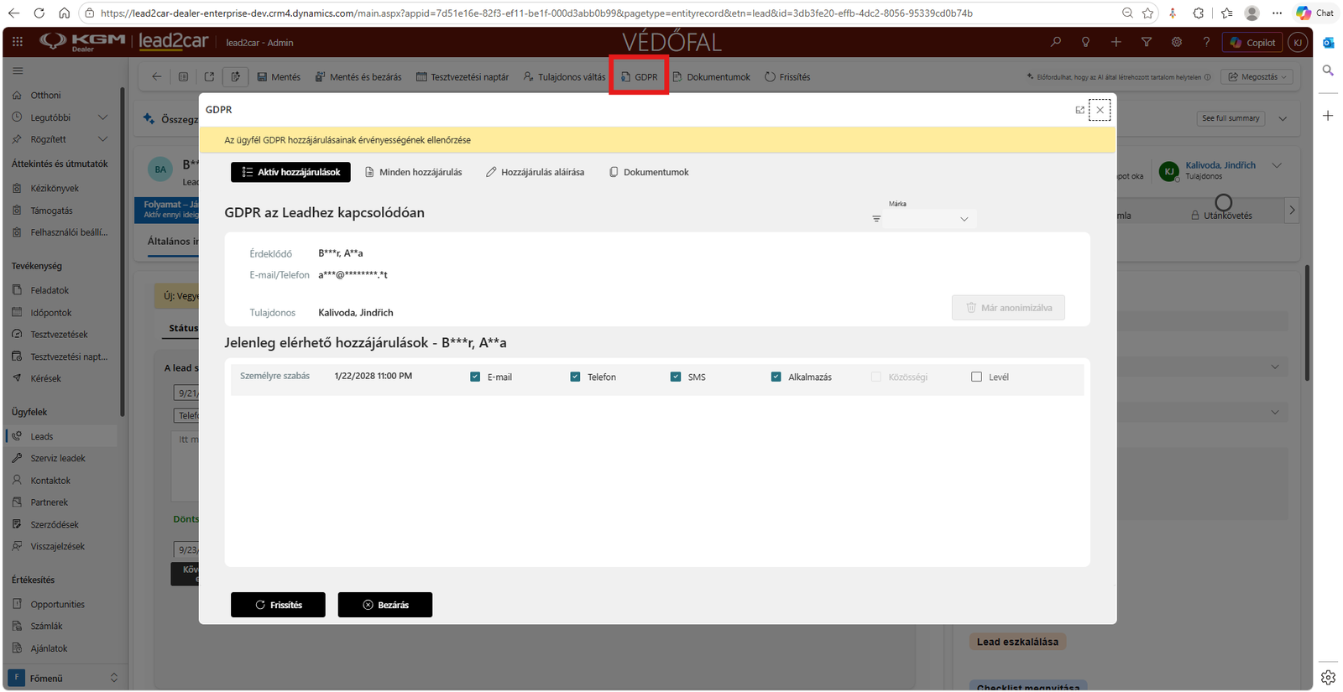Open settings gear in header
This screenshot has height=692, width=1343.
1176,42
